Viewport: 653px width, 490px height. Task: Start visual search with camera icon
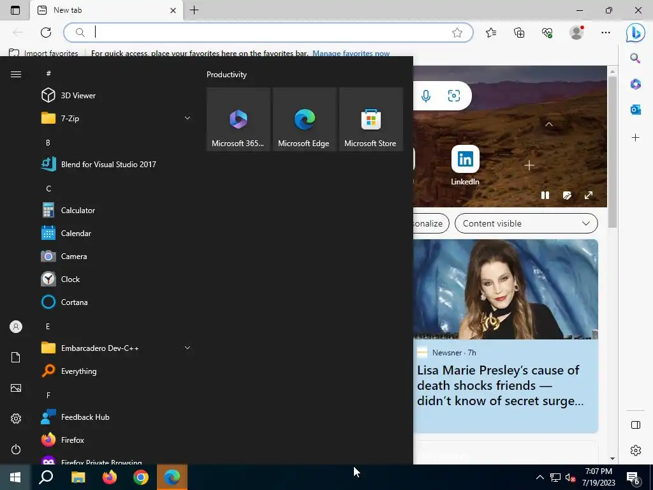454,96
